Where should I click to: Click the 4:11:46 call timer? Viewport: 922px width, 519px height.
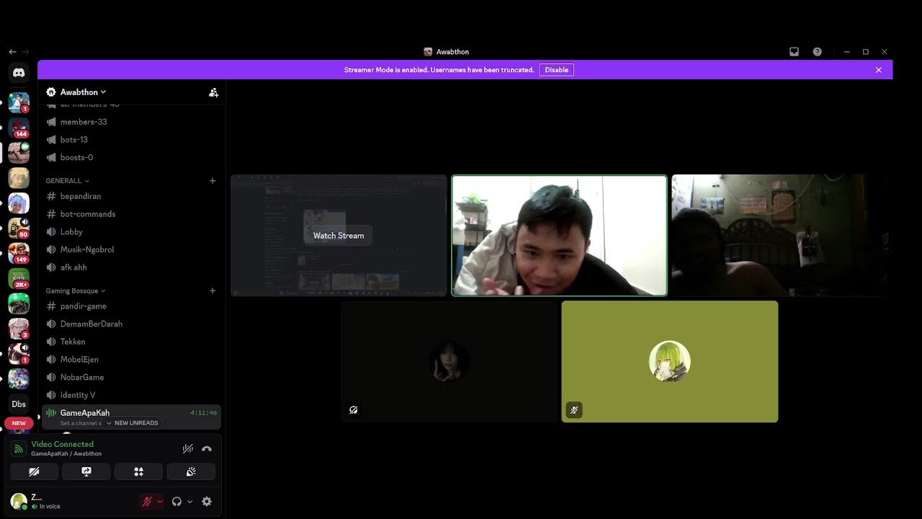(203, 413)
